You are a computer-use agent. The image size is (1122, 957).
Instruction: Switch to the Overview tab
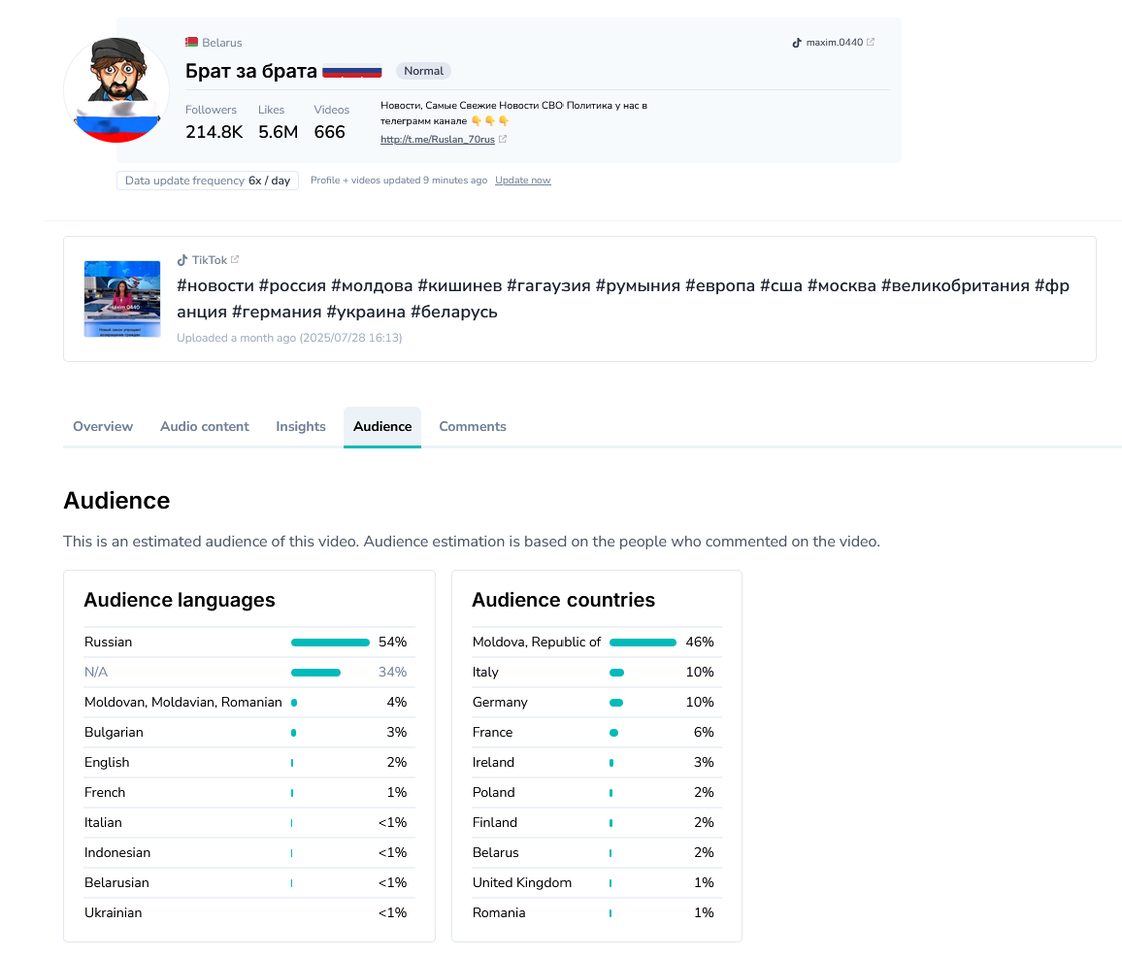103,426
